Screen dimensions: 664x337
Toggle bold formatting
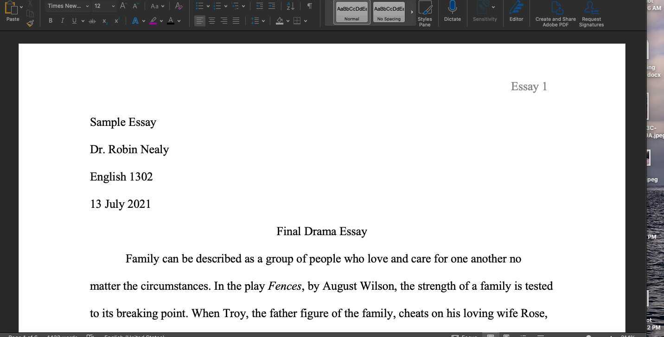(51, 20)
